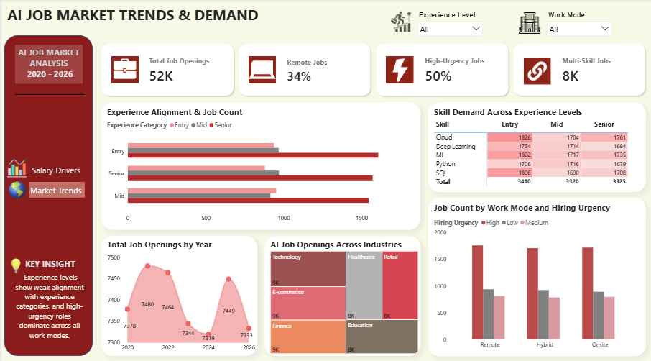Select the Mid legend item in Experience Category

(x=199, y=125)
